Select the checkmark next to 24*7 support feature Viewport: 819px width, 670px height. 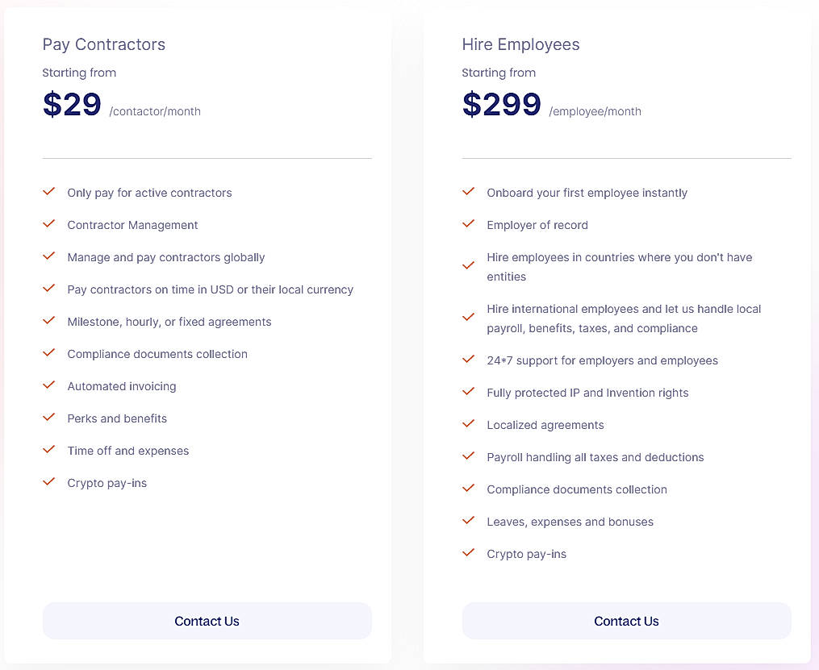click(468, 360)
